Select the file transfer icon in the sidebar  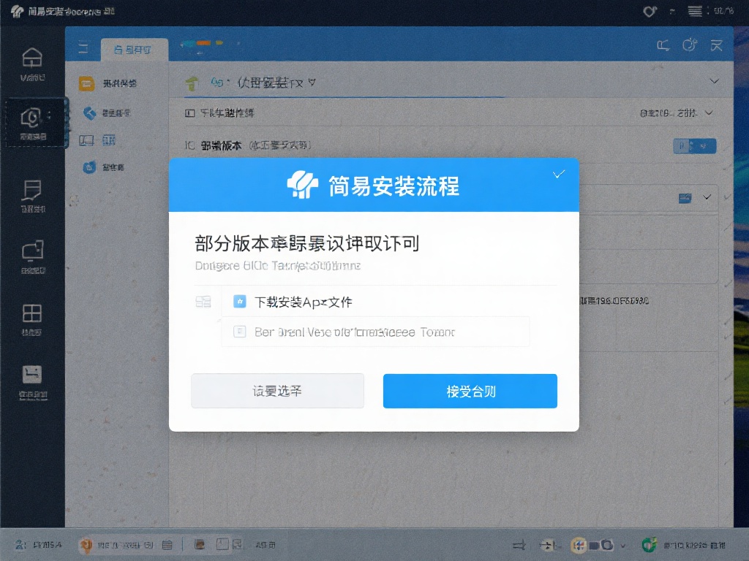[31, 190]
